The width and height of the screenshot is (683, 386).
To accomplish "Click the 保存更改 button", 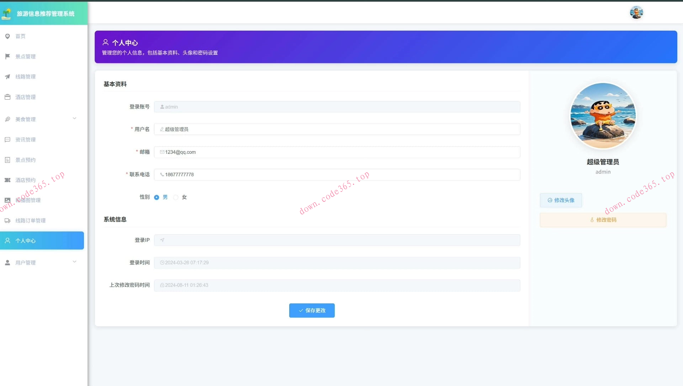I will click(312, 311).
